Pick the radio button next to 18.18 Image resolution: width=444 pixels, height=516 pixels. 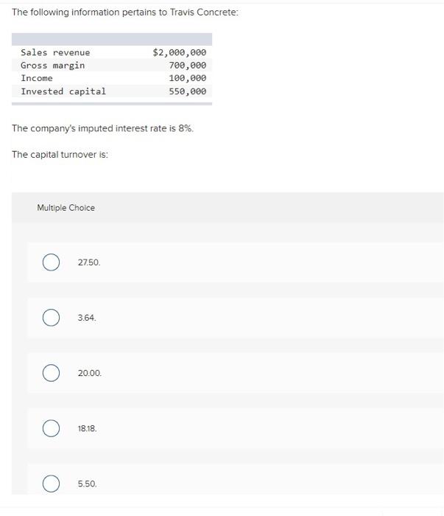51,428
